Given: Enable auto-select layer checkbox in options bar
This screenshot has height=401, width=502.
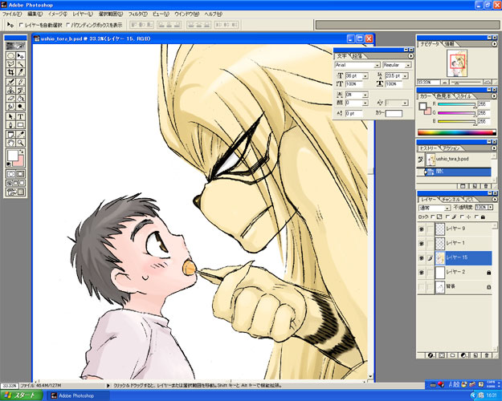Looking at the screenshot, I should pos(21,25).
